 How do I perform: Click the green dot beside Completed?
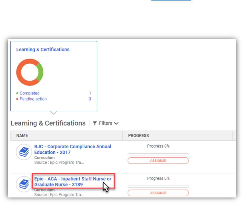(17, 93)
